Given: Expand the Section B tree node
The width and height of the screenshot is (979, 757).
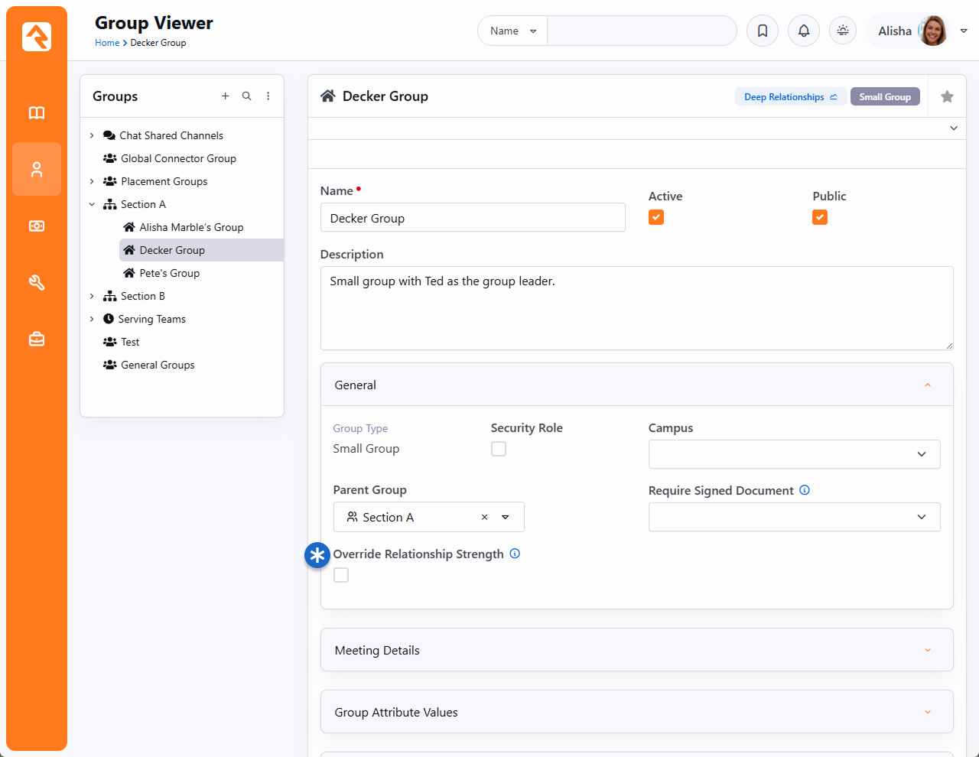Looking at the screenshot, I should [92, 296].
